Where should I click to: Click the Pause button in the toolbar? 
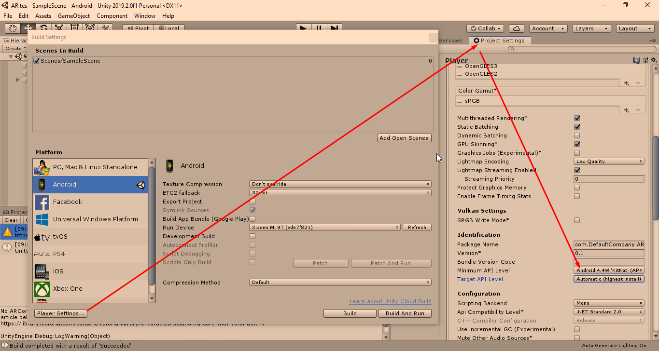click(319, 28)
